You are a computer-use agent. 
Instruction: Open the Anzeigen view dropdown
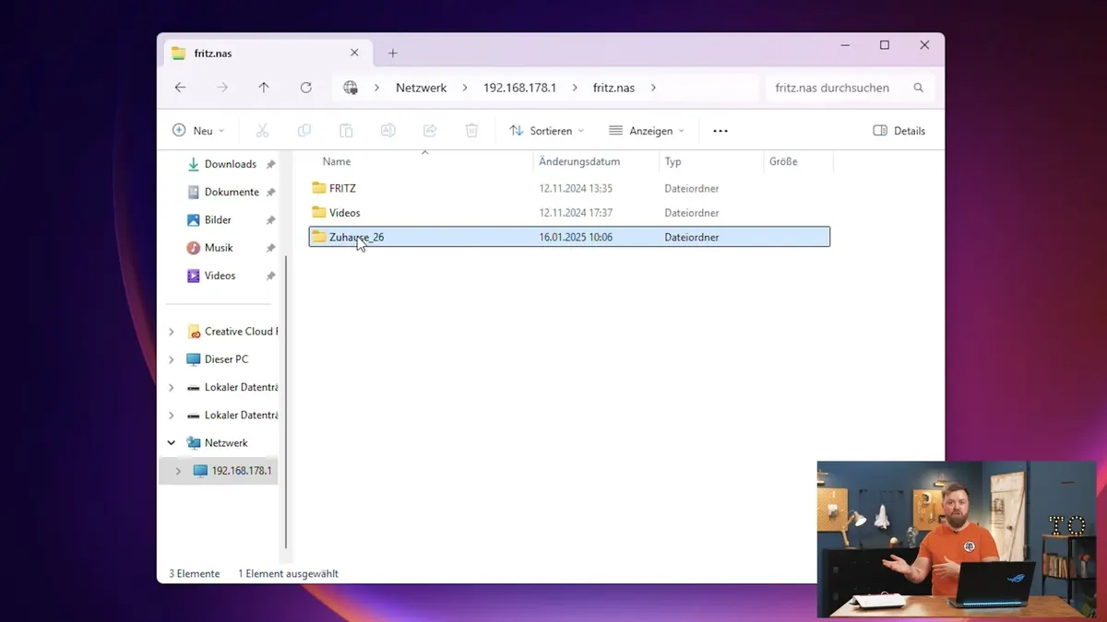pos(647,131)
